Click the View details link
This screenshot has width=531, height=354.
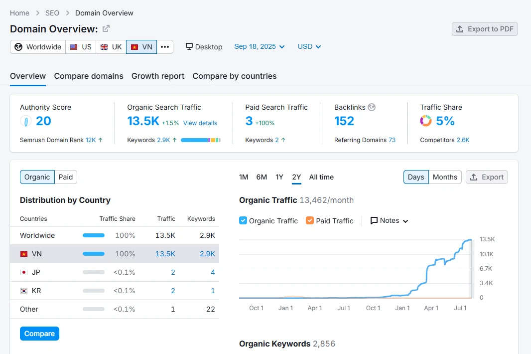tap(200, 123)
